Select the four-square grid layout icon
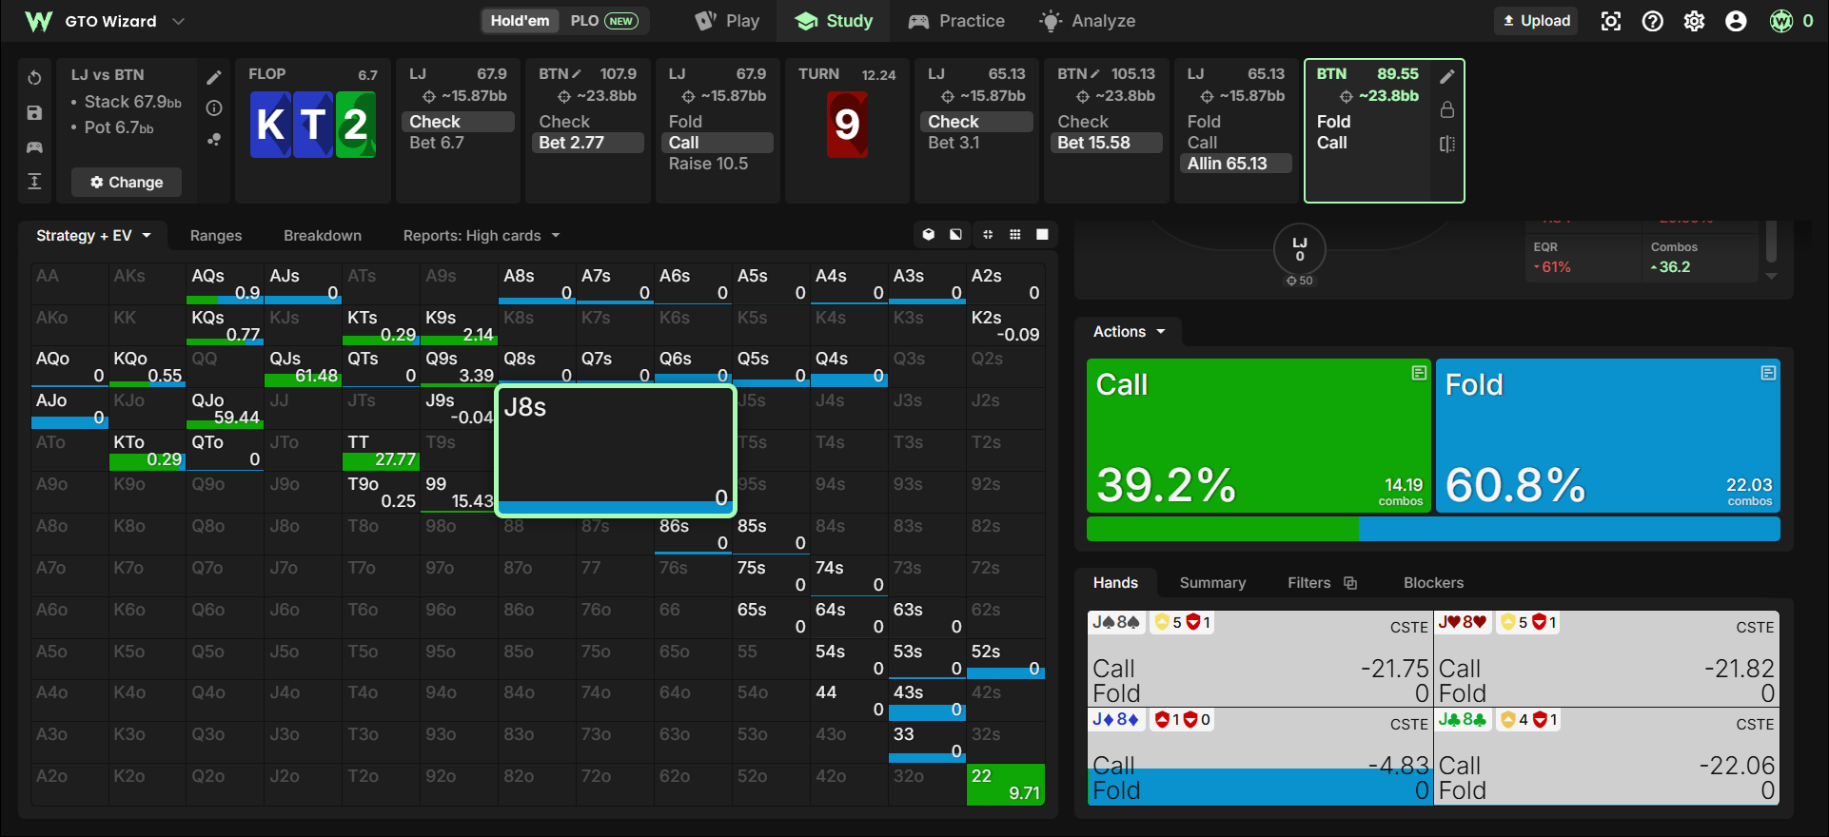This screenshot has height=837, width=1829. coord(989,235)
